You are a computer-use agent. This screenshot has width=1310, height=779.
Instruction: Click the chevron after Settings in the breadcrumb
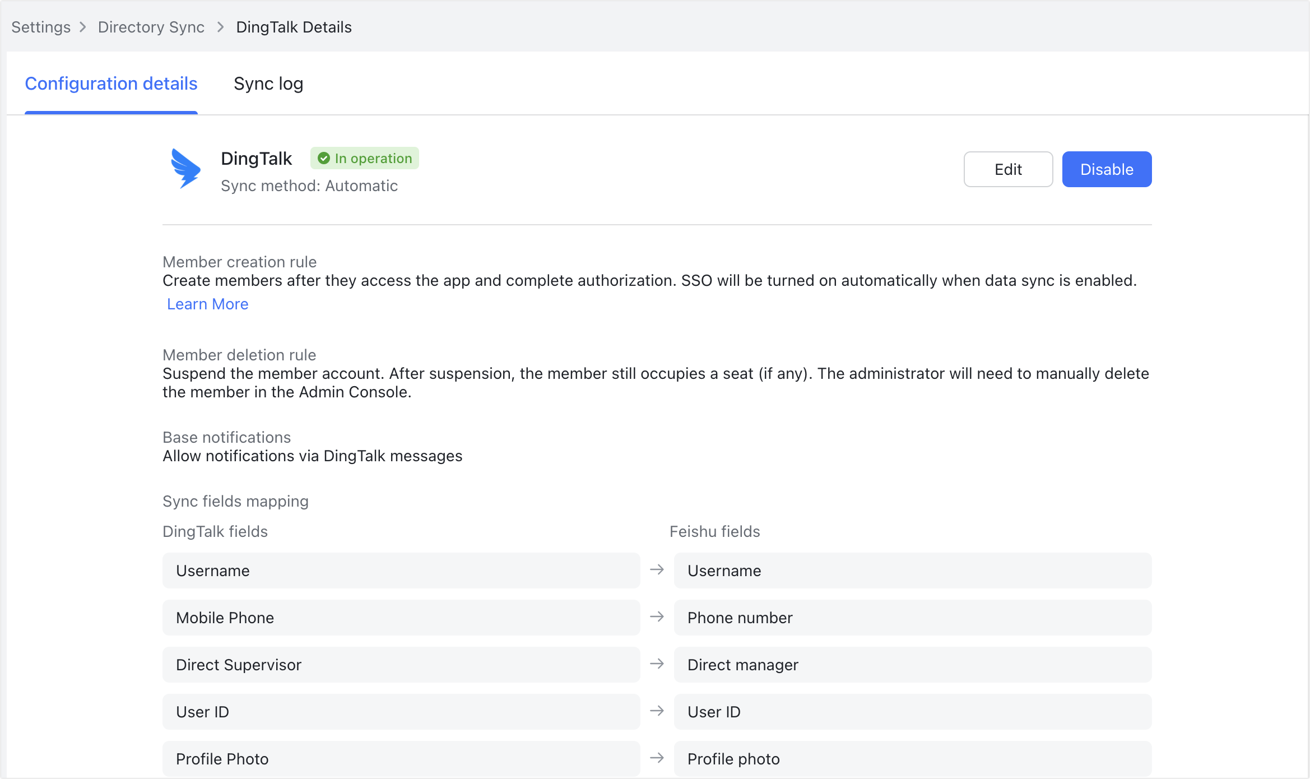[x=83, y=26]
